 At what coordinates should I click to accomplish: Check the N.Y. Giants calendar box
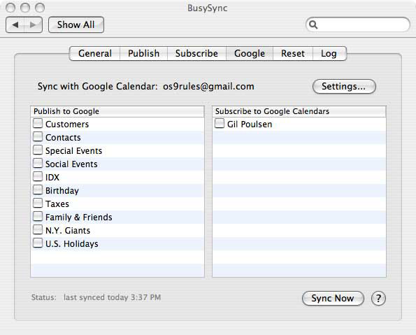click(38, 229)
